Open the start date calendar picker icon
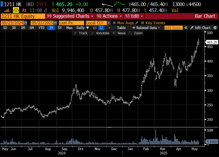Image resolution: width=219 pixels, height=157 pixels. pyautogui.click(x=26, y=23)
